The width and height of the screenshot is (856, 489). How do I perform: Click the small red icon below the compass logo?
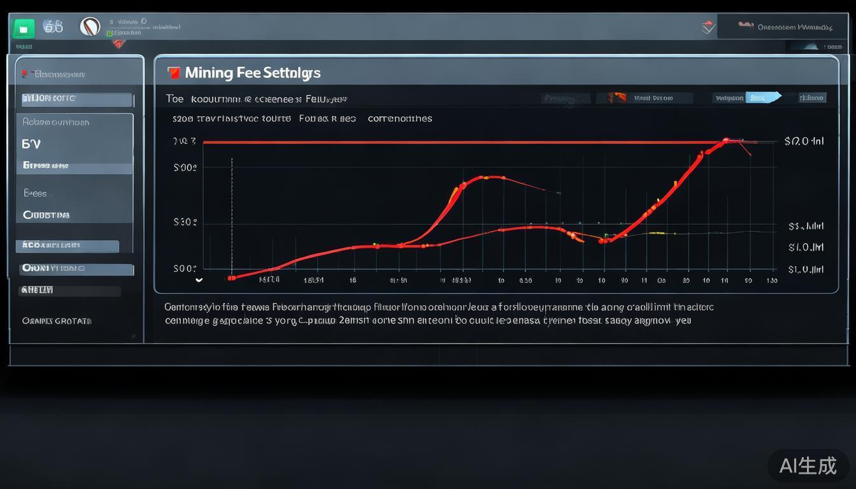tap(117, 43)
